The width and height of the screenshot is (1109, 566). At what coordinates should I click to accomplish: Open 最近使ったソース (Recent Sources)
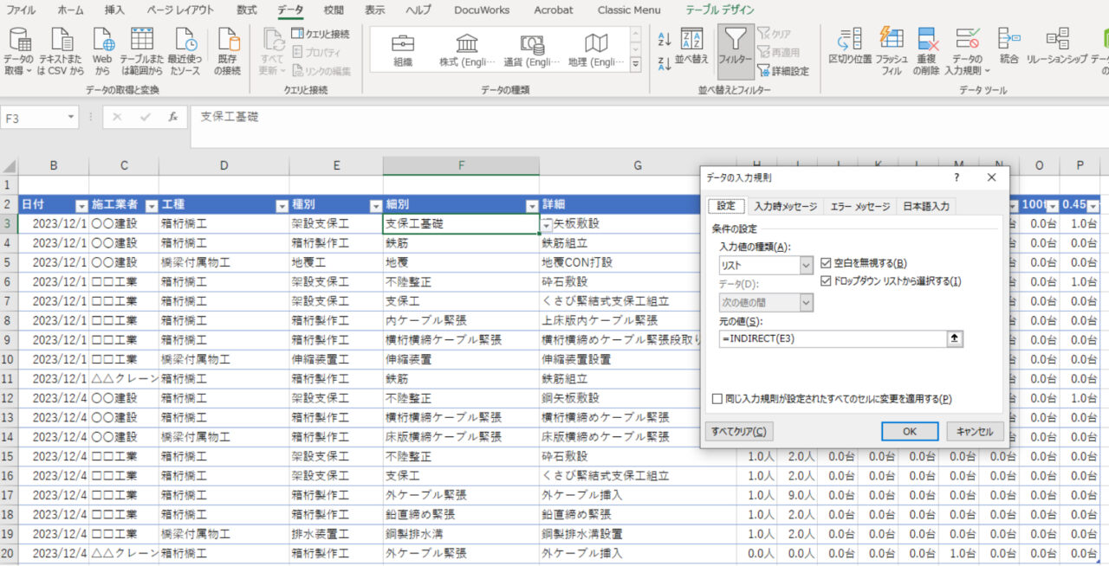click(x=185, y=51)
